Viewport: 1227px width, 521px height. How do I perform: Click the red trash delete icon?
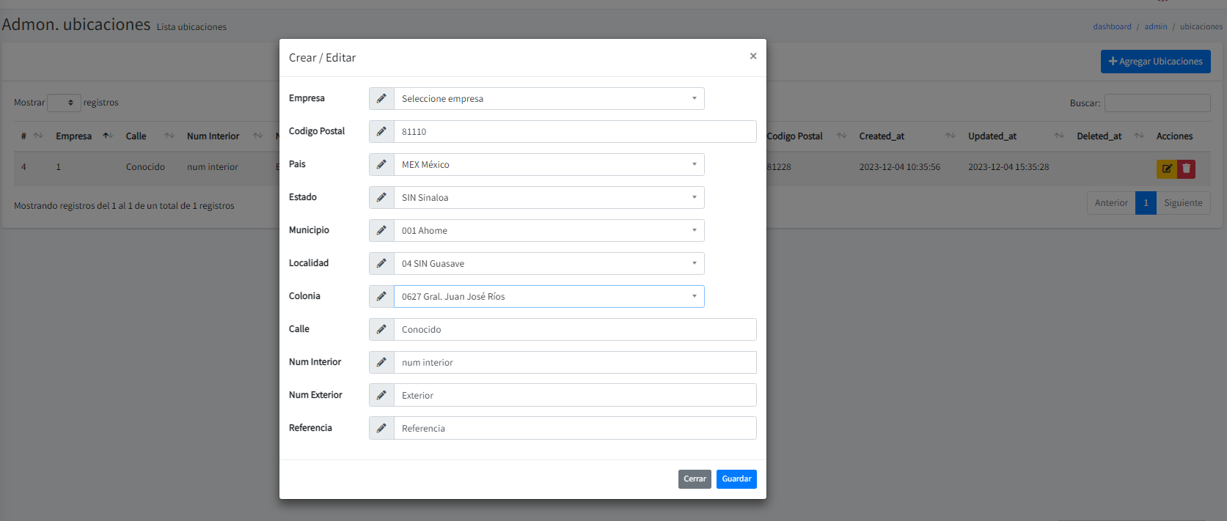click(x=1186, y=169)
